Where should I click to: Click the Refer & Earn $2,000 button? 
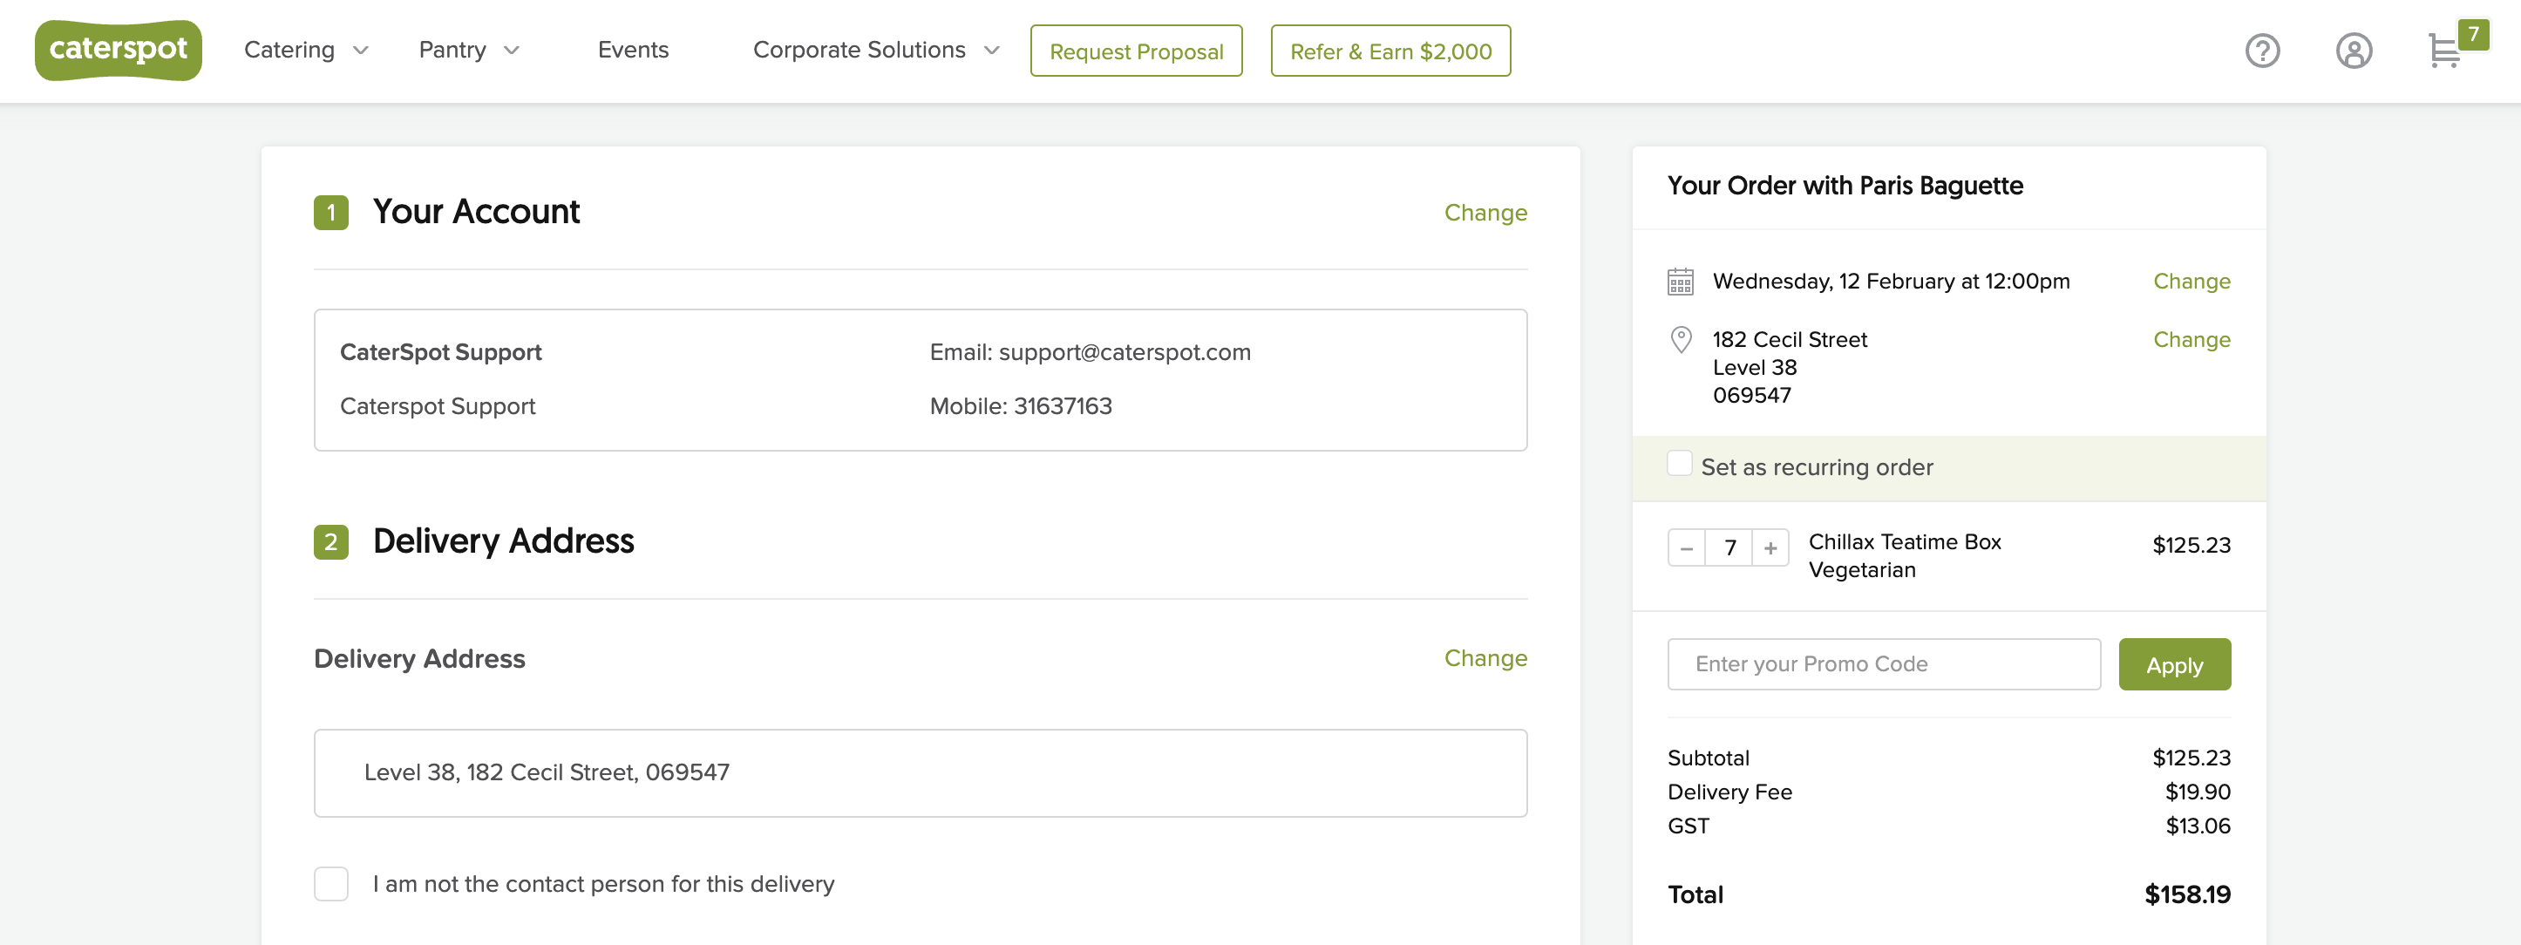click(1390, 51)
